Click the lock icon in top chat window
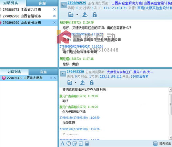Viewport: 172px width, 147px height. 94,15
